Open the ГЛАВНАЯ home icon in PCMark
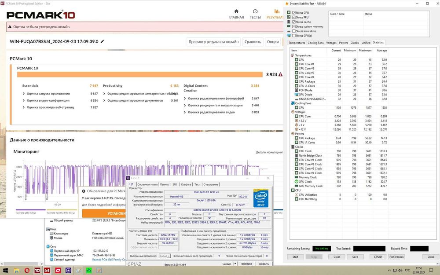This screenshot has width=440, height=275. (x=236, y=11)
